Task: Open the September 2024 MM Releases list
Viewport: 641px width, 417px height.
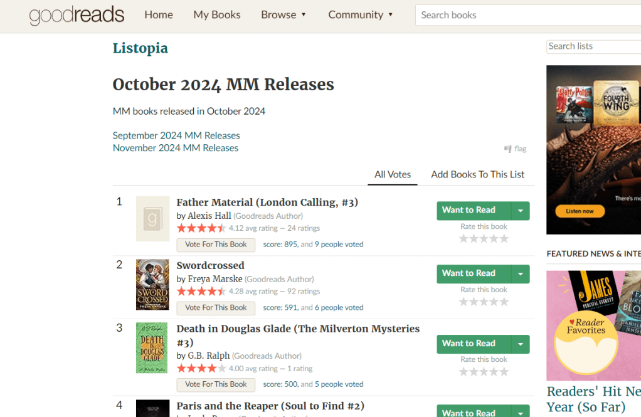Action: coord(176,135)
